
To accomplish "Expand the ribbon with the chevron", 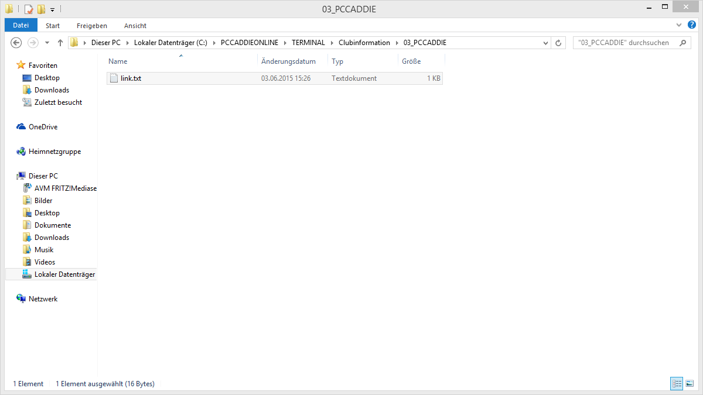I will pos(678,25).
